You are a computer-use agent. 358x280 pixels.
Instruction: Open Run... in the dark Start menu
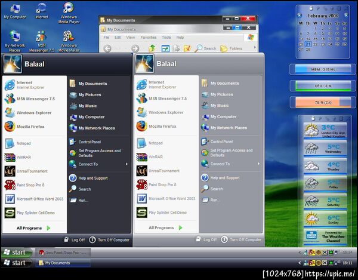click(79, 200)
